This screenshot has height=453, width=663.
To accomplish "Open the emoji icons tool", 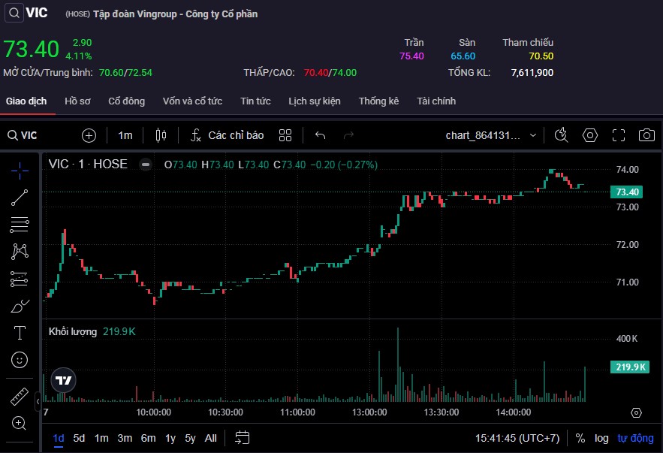I will click(20, 360).
